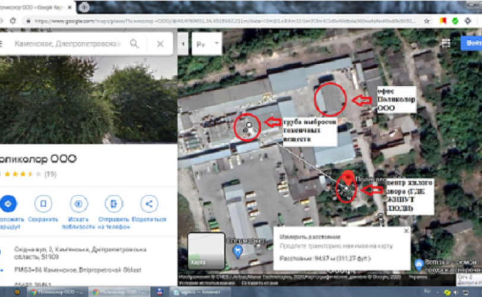The image size is (482, 297).
Task: Click the Украина footer link
Action: [x=417, y=277]
